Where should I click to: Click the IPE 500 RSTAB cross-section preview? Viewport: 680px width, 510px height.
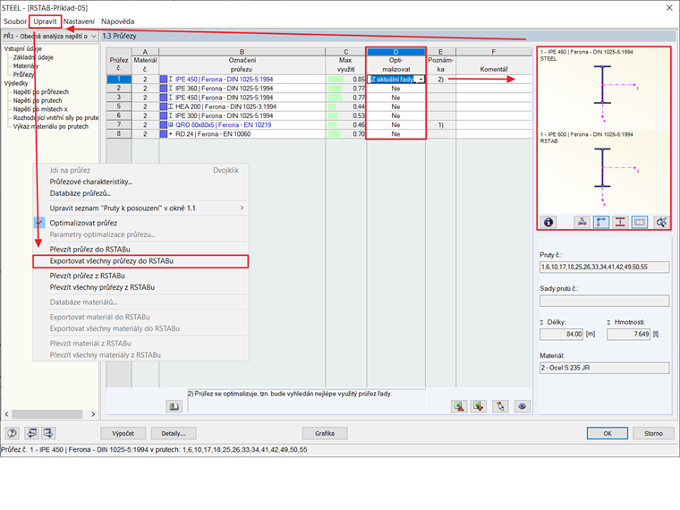(x=604, y=172)
